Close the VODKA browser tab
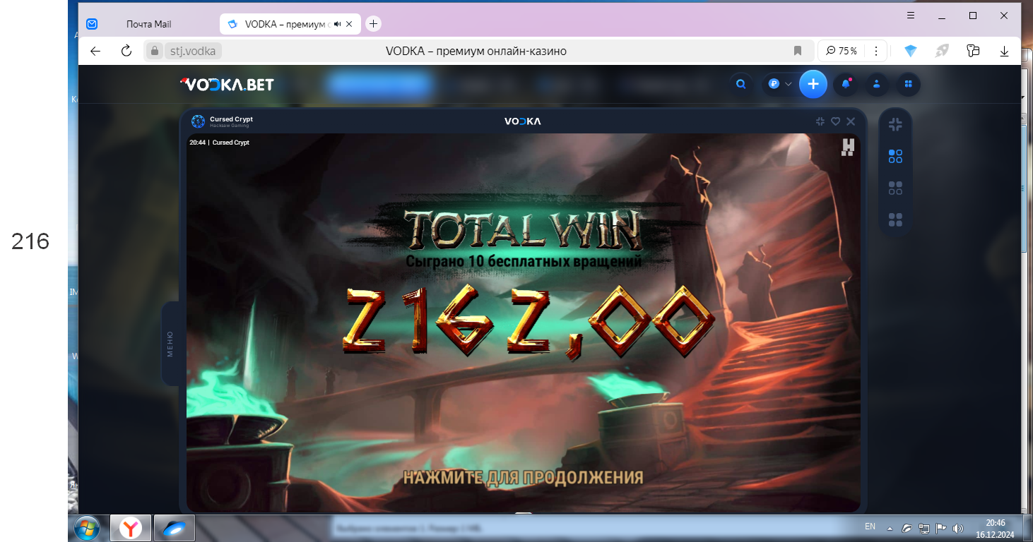The width and height of the screenshot is (1033, 542). (x=350, y=24)
